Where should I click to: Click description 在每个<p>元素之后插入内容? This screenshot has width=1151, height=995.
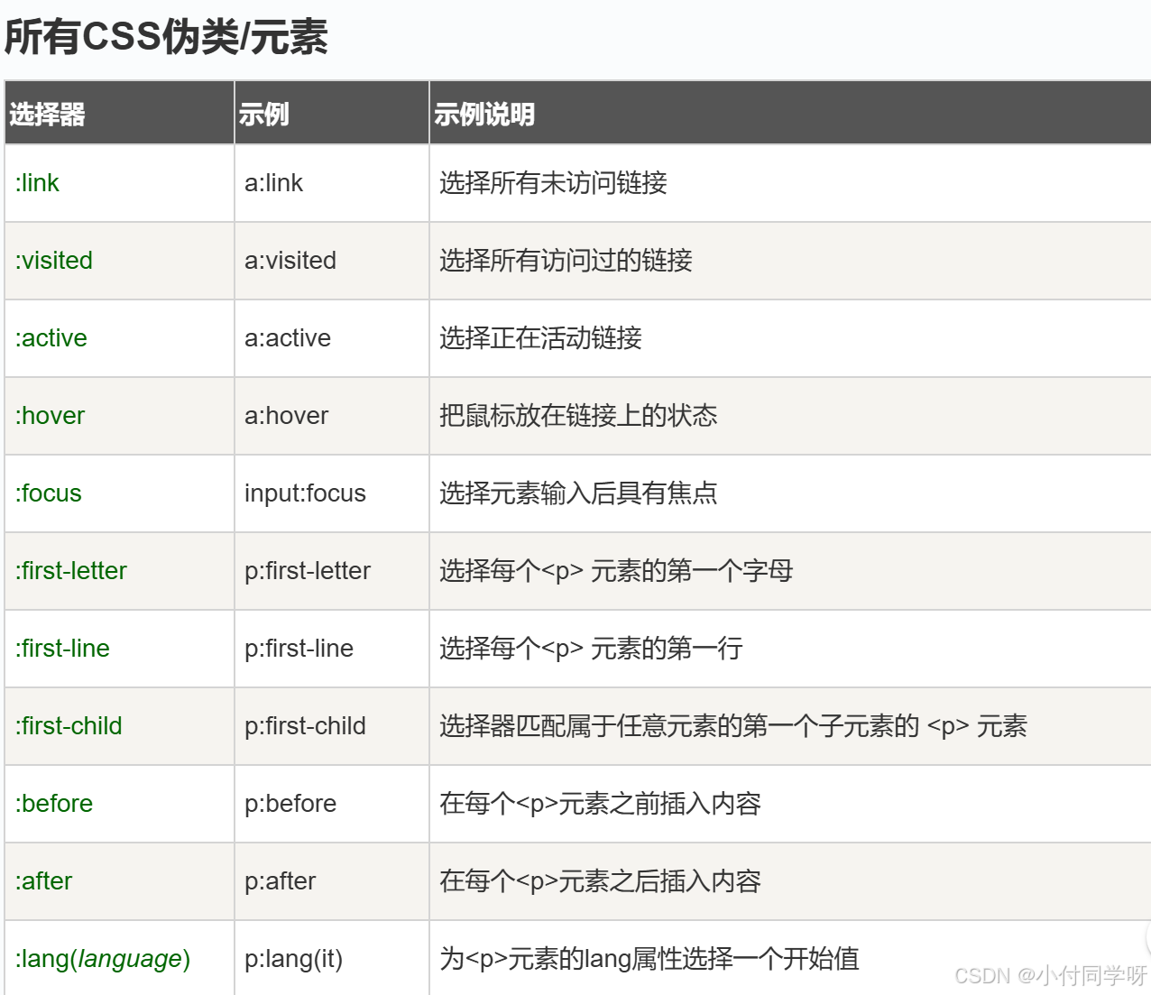(x=600, y=881)
